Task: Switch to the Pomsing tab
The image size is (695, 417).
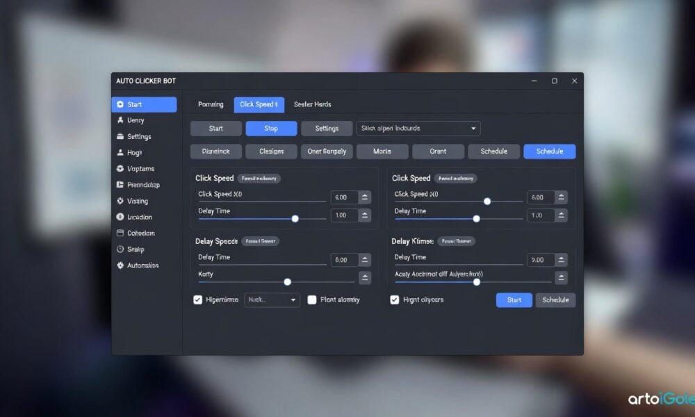Action: pos(211,104)
